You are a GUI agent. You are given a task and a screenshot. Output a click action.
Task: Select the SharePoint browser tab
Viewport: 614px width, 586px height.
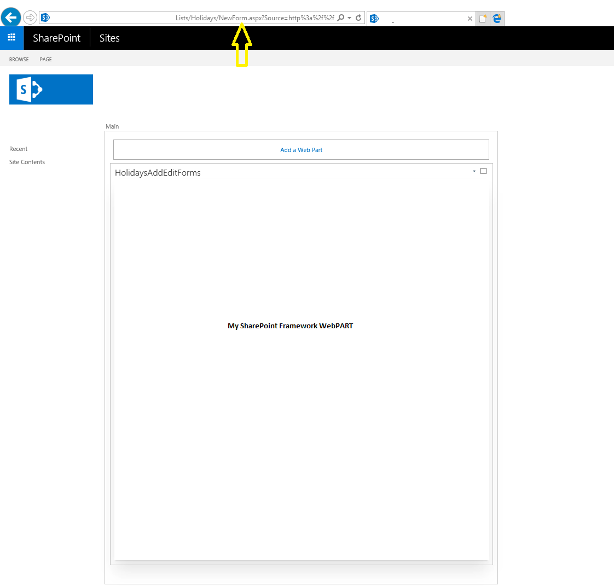(421, 19)
